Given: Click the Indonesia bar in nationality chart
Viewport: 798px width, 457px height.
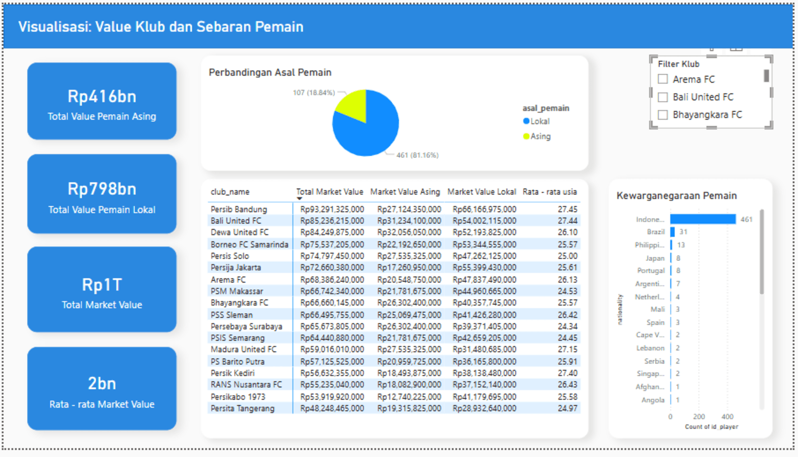Looking at the screenshot, I should pos(703,219).
